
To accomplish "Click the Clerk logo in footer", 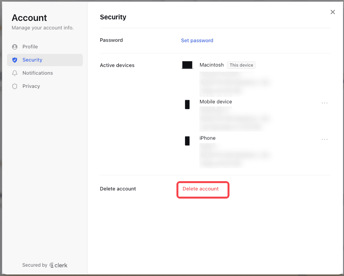I will pyautogui.click(x=58, y=265).
